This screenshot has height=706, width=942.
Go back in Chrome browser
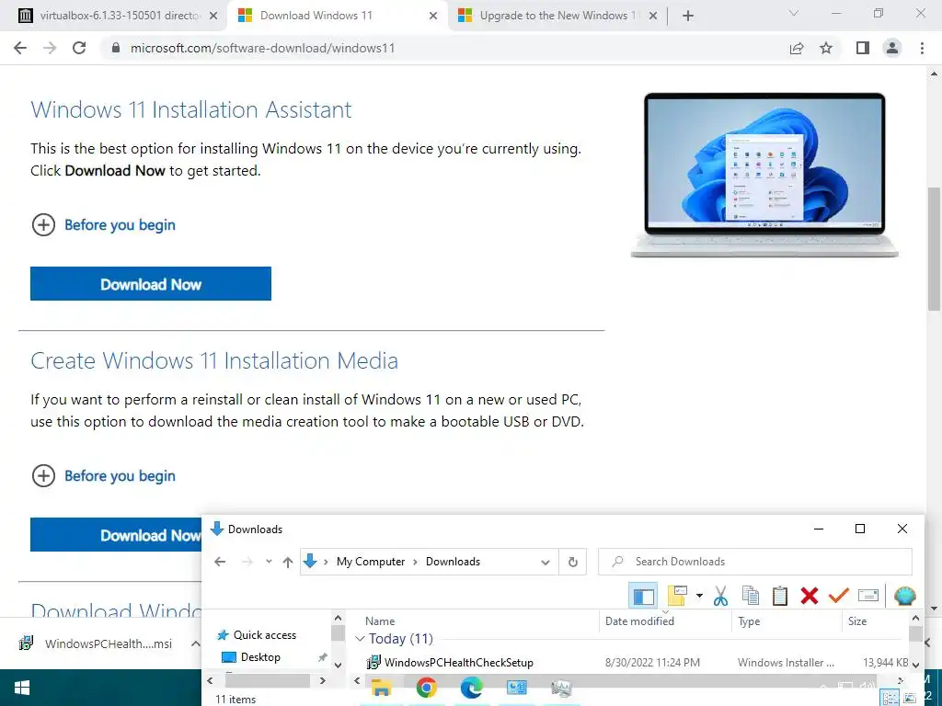[x=20, y=48]
